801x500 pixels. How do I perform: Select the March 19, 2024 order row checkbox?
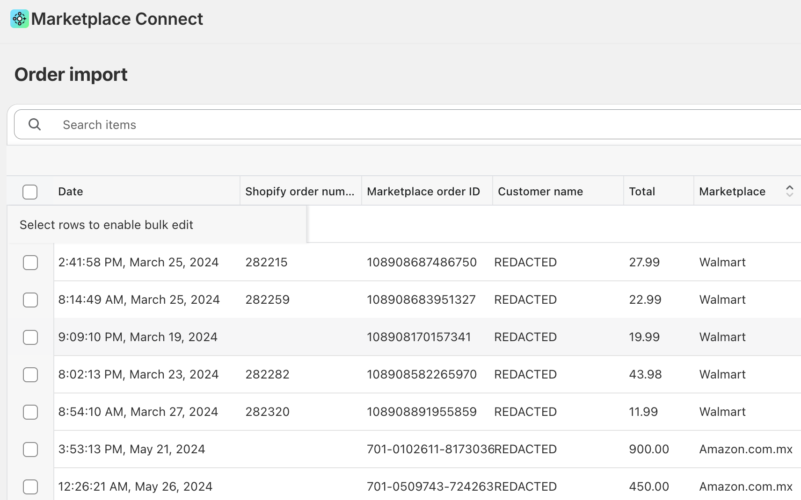30,337
